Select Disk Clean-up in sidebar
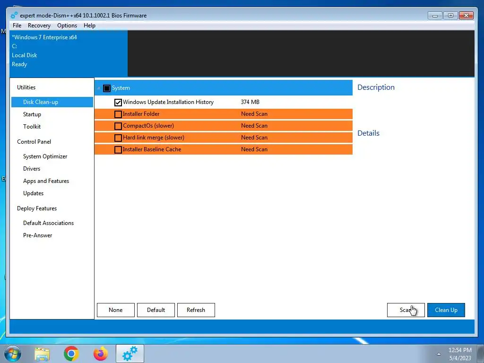The image size is (484, 363). (x=52, y=102)
